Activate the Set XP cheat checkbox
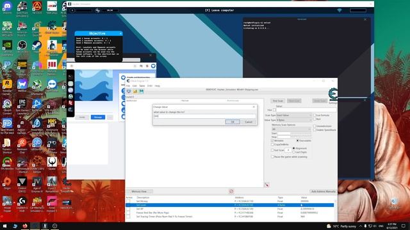The height and width of the screenshot is (230, 410). point(128,209)
